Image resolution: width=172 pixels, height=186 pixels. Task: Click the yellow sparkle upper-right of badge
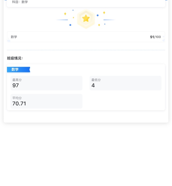click(x=104, y=13)
